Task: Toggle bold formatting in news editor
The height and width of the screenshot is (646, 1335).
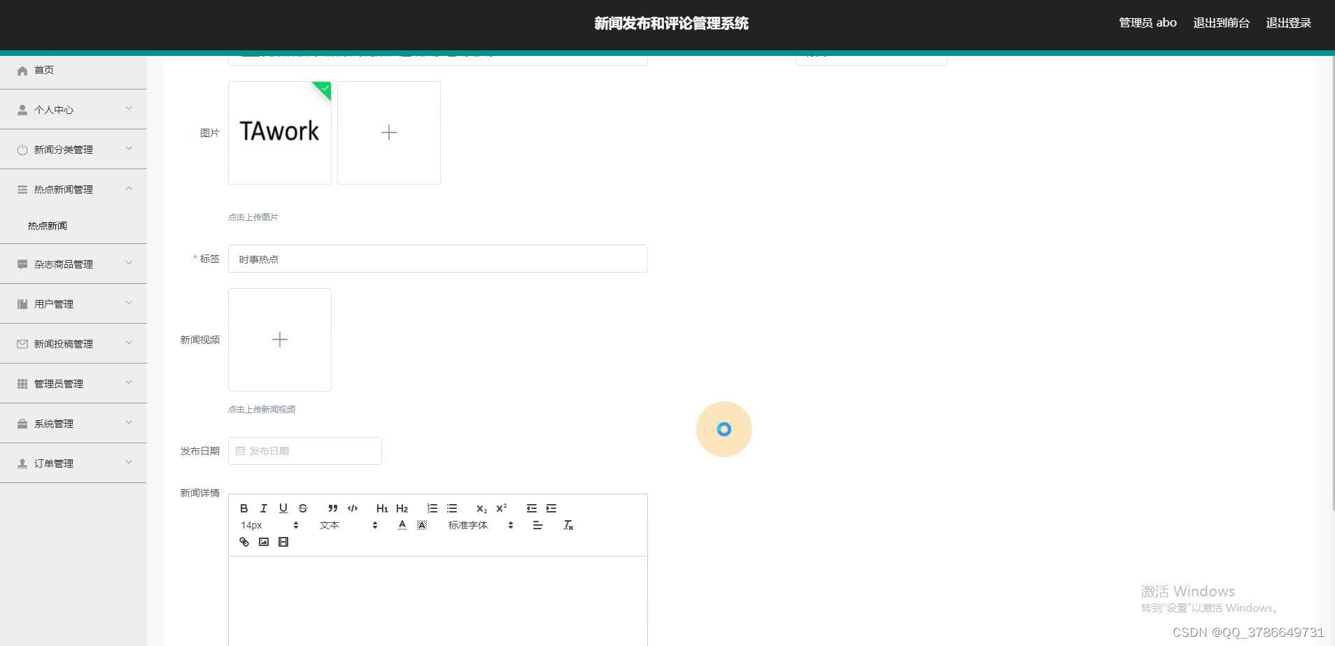Action: [244, 508]
